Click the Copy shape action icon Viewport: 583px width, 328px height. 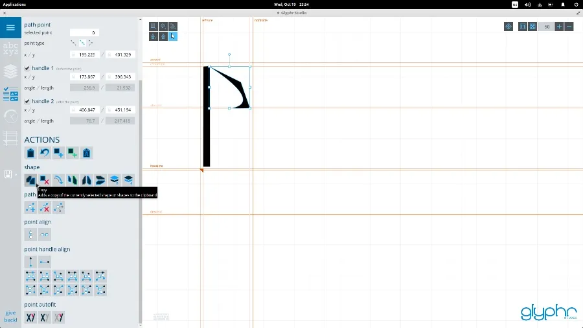coord(30,180)
